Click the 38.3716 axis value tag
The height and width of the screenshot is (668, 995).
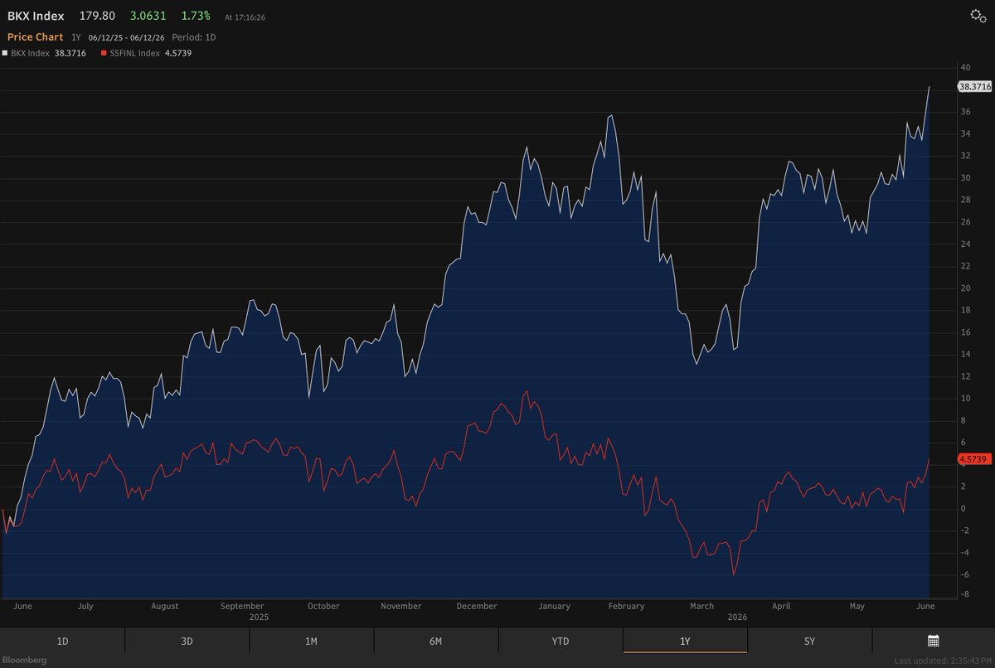point(974,86)
